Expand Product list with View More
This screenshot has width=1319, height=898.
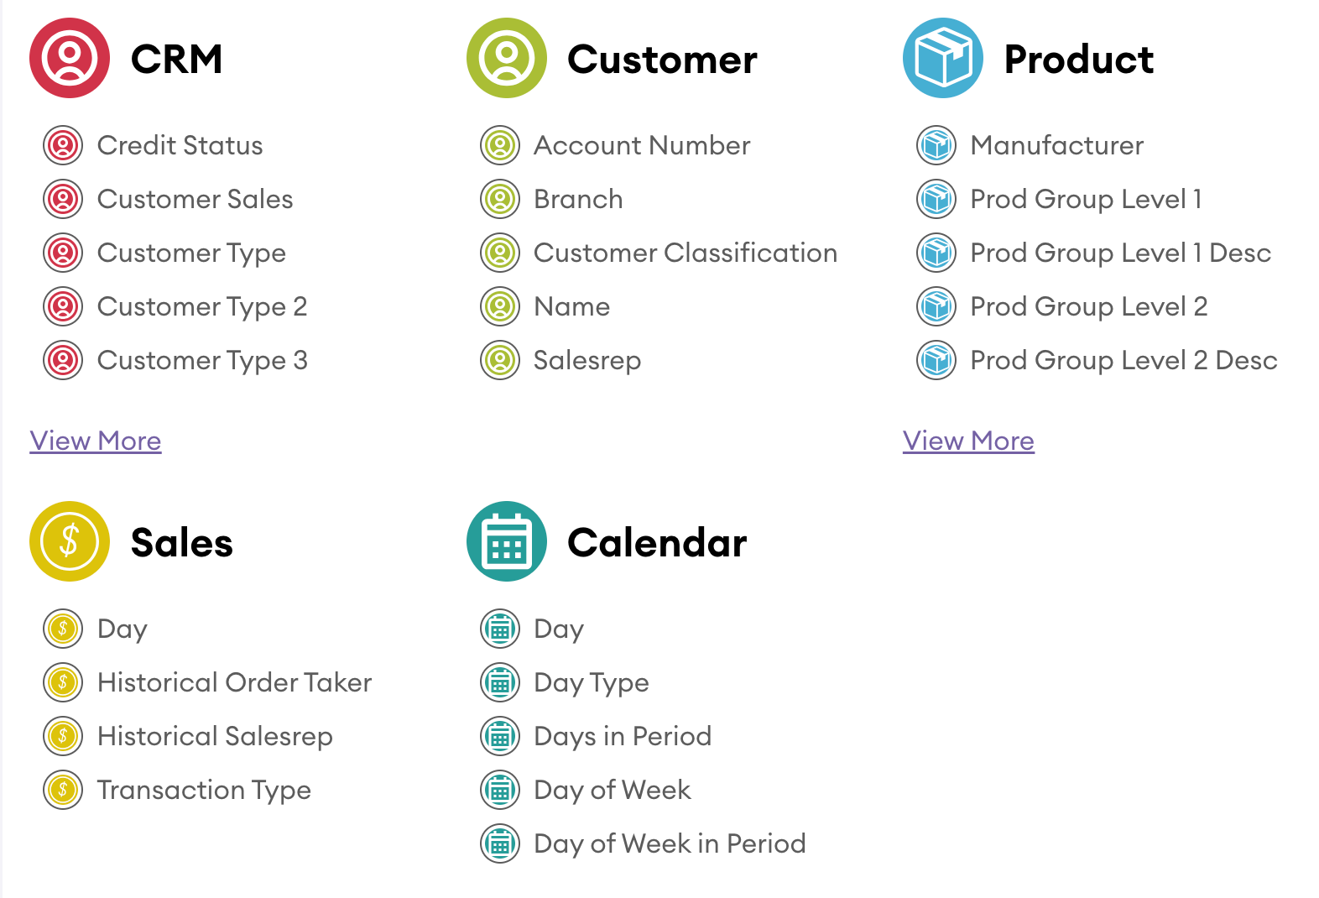968,441
